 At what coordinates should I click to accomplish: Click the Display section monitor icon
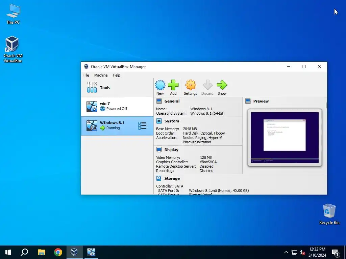[x=159, y=149]
